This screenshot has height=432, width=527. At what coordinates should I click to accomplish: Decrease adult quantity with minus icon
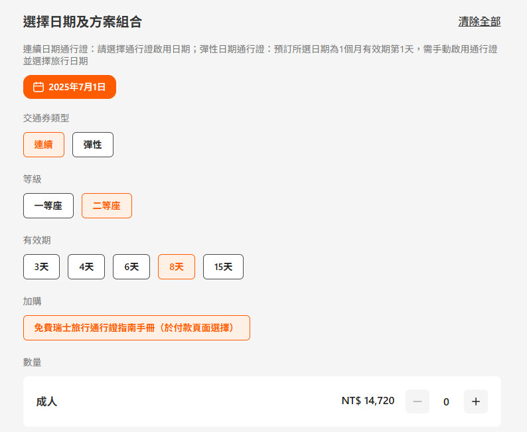tap(417, 401)
